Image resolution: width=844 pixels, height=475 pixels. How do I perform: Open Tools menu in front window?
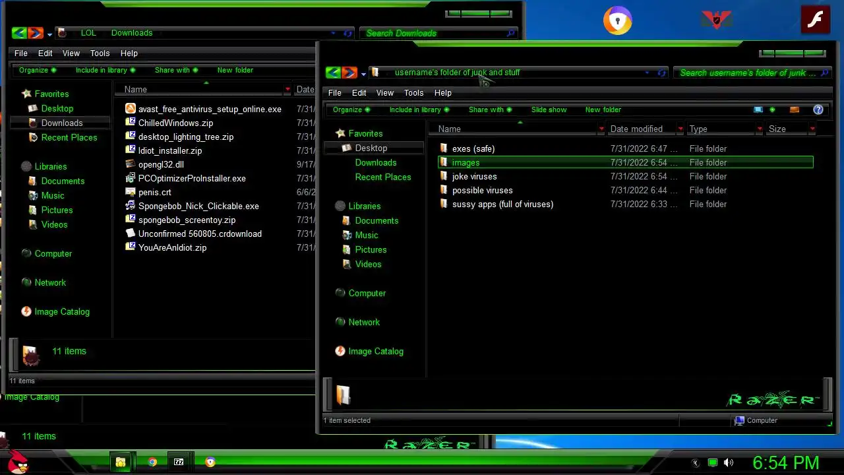(x=413, y=93)
